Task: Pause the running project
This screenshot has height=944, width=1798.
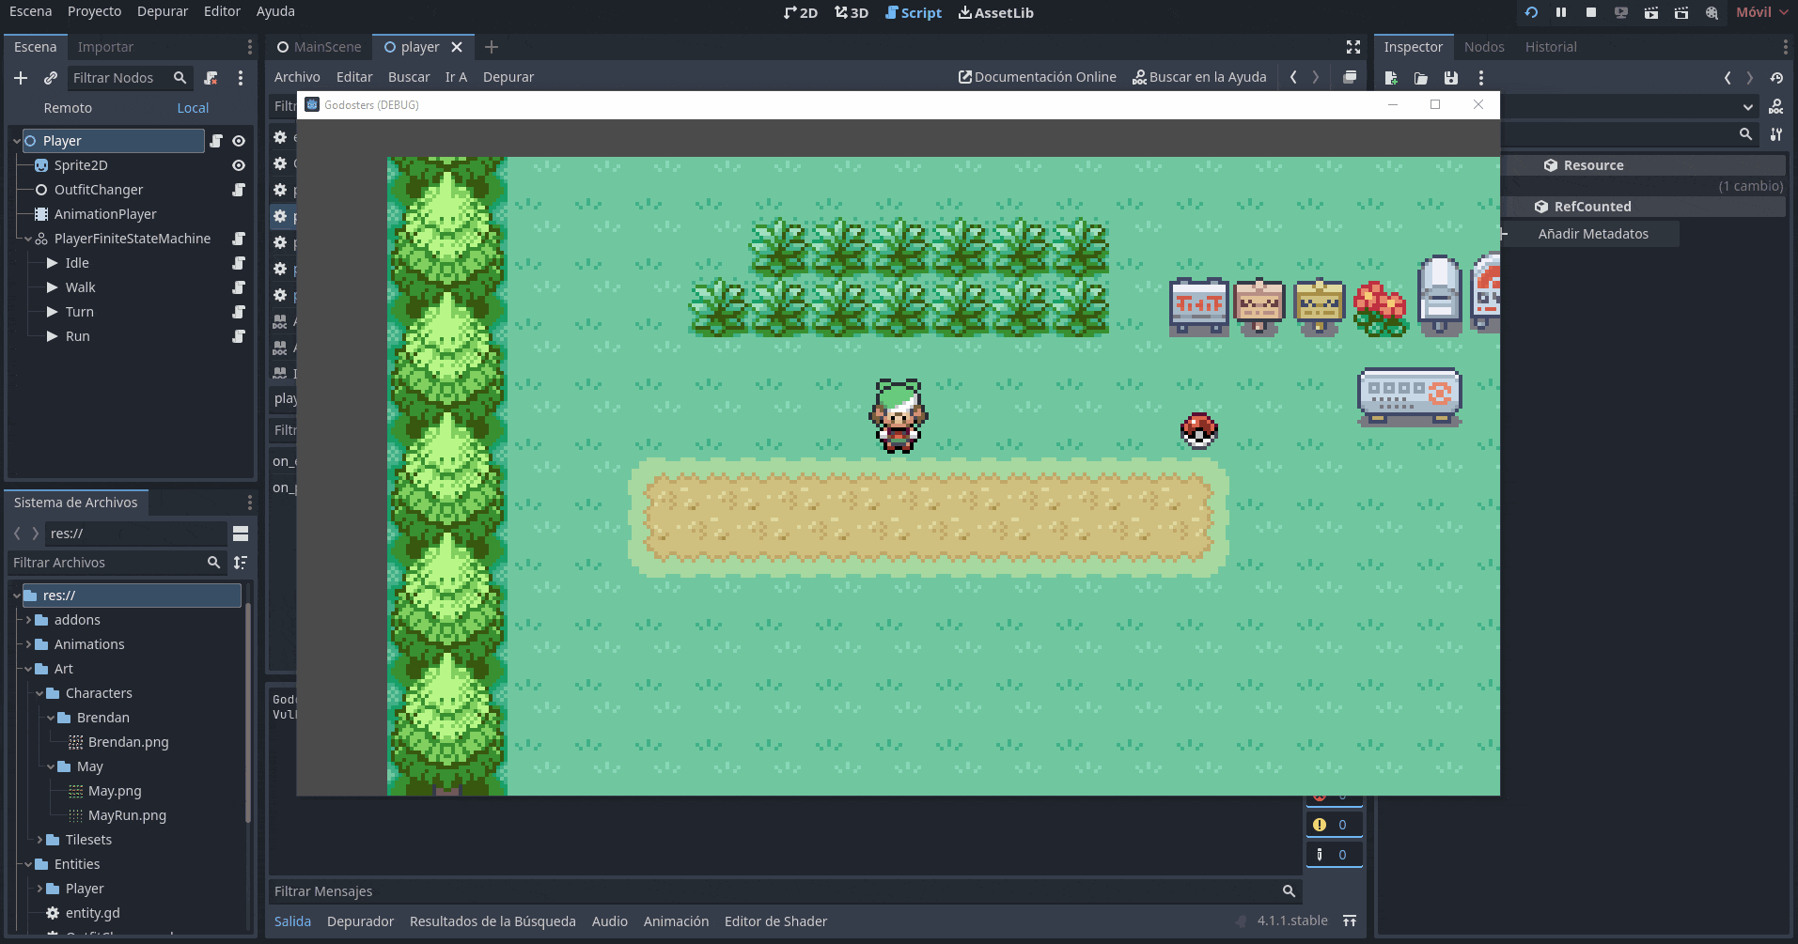Action: [x=1561, y=12]
